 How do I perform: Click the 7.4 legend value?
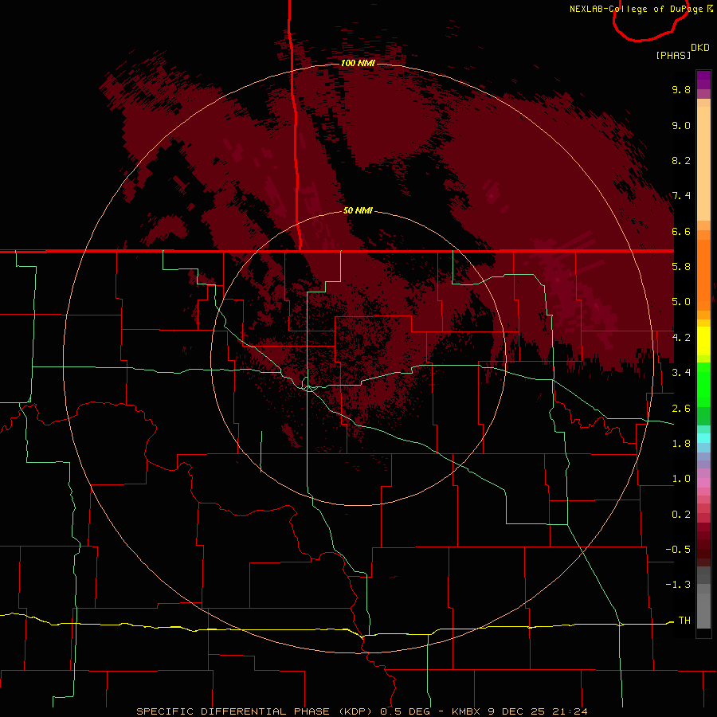coord(681,196)
